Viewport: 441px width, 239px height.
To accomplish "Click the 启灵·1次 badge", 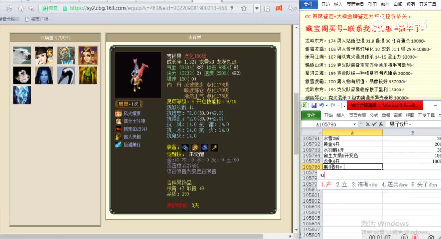I will pos(128,104).
